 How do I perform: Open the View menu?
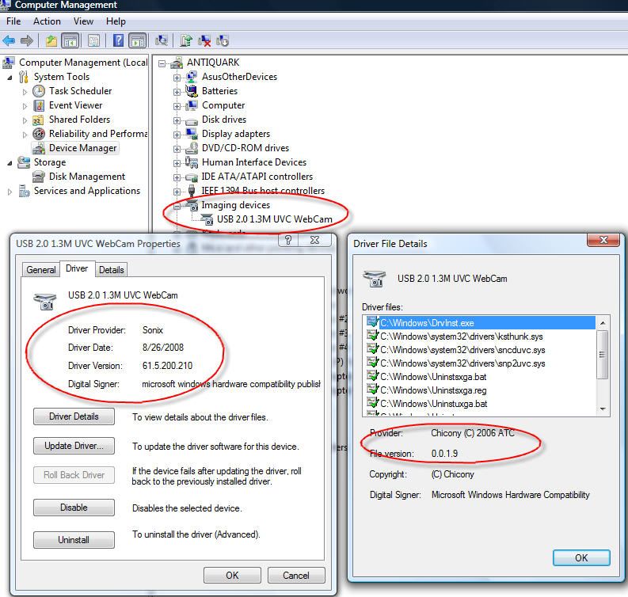(x=83, y=21)
